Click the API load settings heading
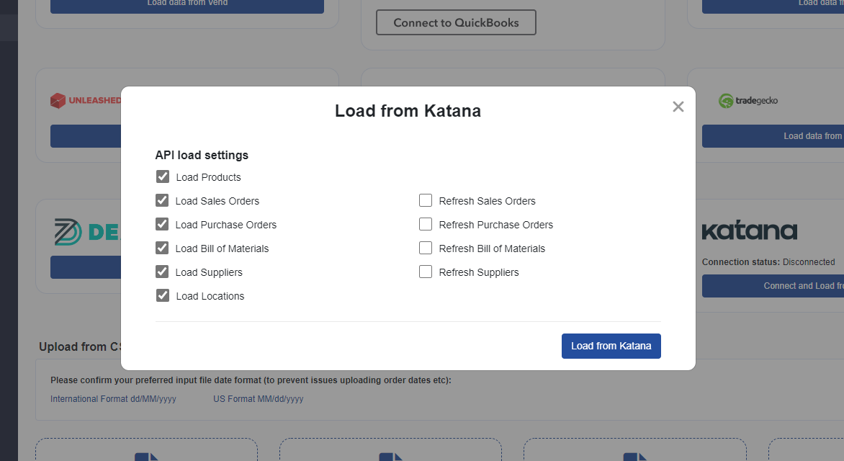The image size is (844, 461). click(x=202, y=155)
